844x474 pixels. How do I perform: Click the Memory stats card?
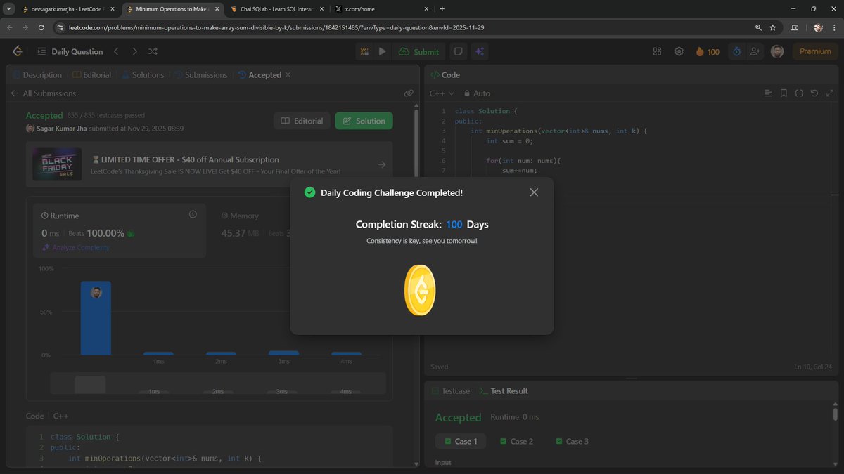coord(252,230)
